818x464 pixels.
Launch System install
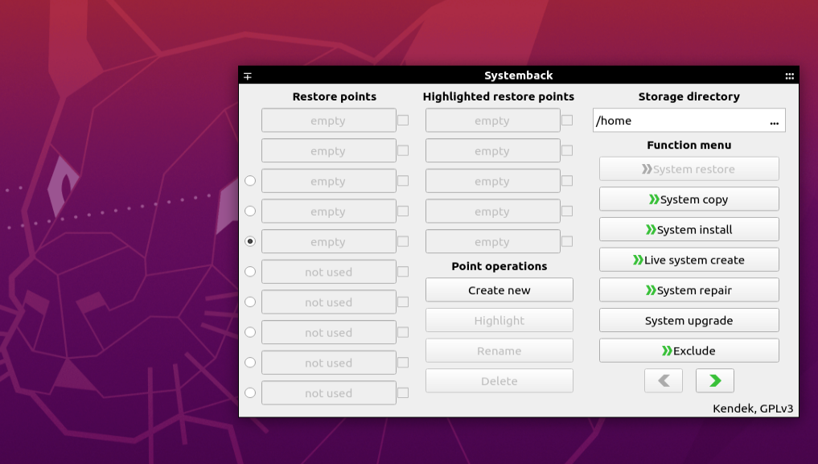pos(689,229)
